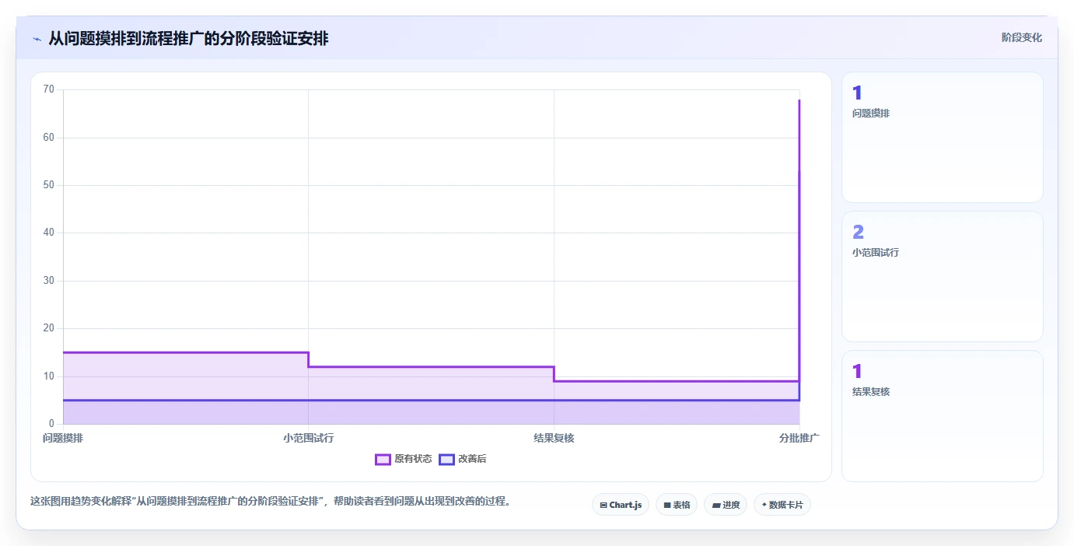
Task: Click the y-axis value 50
Action: [49, 185]
